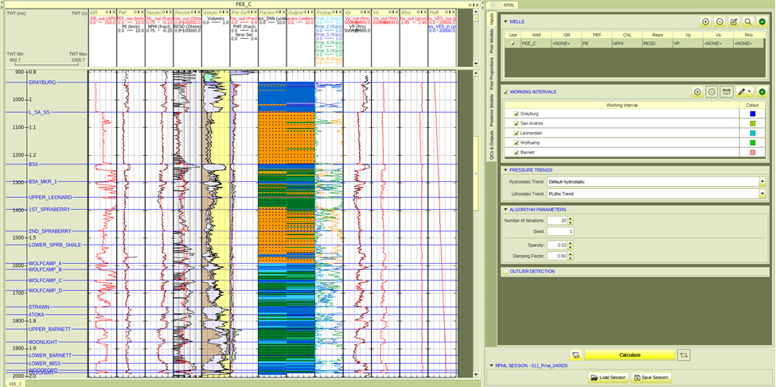Click the Save Session button
The width and height of the screenshot is (776, 387).
651,377
